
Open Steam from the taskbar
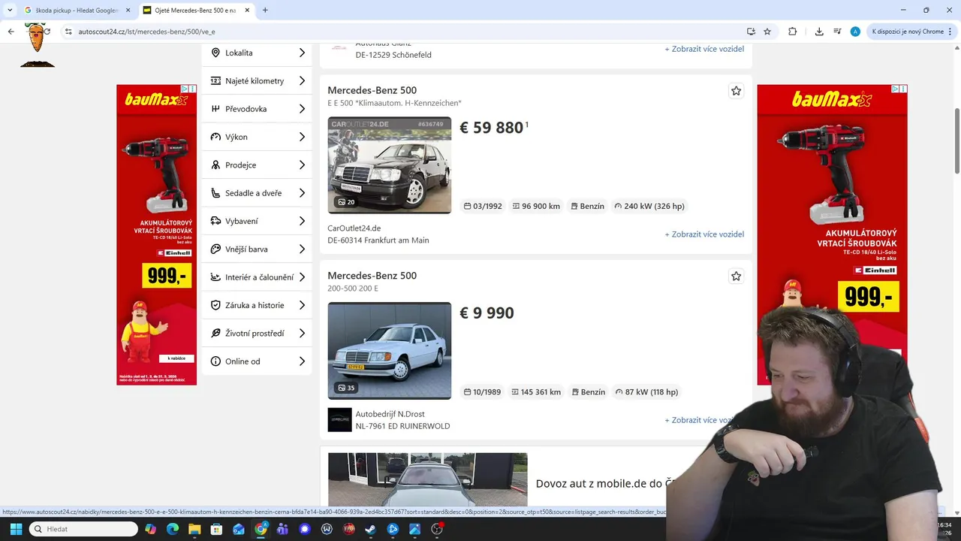click(x=371, y=529)
